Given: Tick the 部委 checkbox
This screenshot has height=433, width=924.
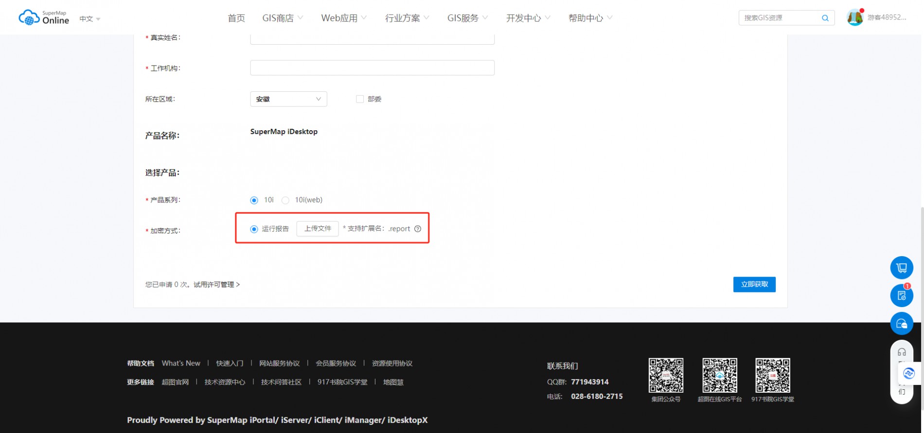Looking at the screenshot, I should [x=360, y=99].
